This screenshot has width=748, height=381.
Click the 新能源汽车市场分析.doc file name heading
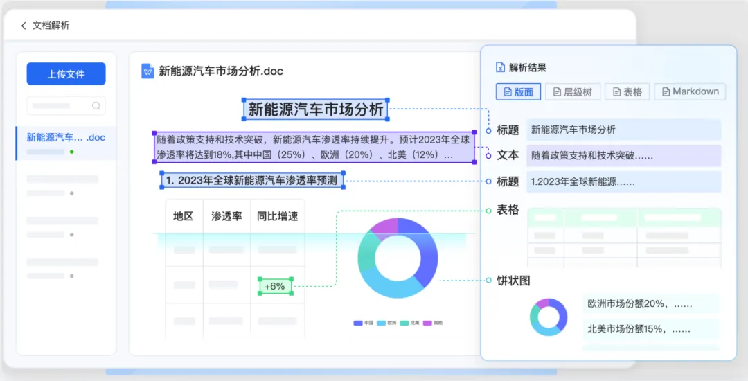pos(221,71)
